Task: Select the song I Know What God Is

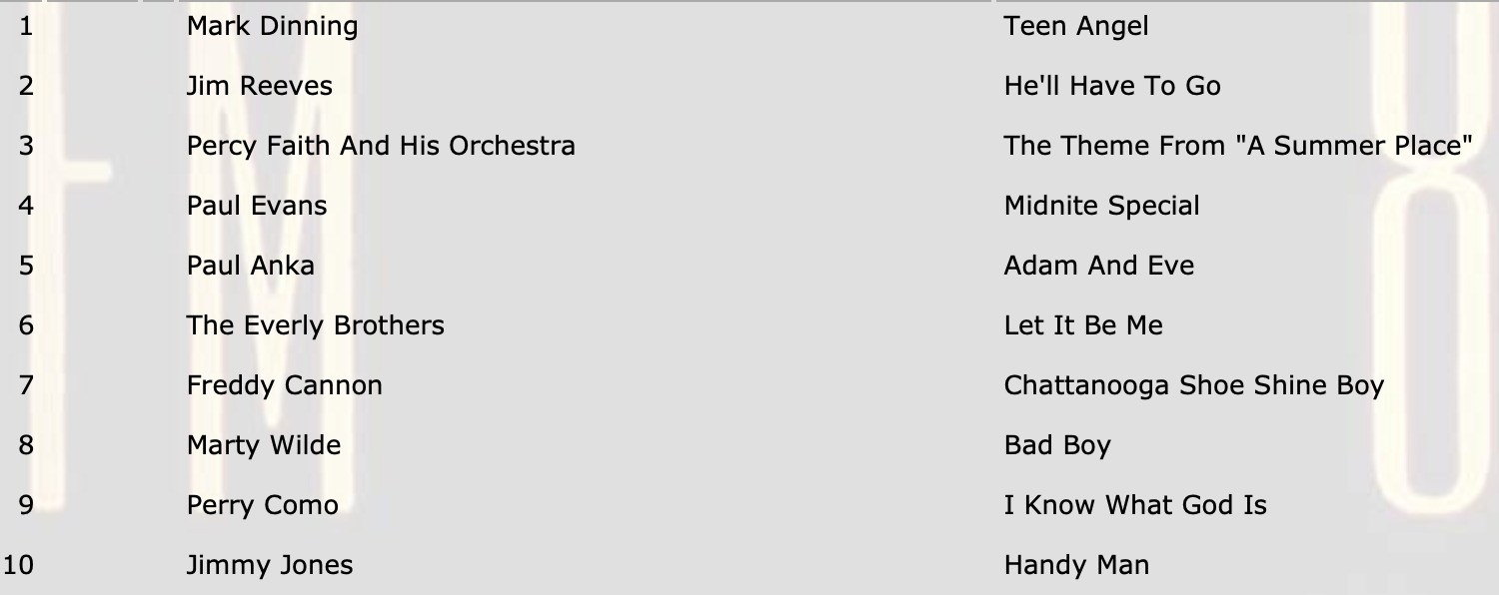Action: (1135, 505)
